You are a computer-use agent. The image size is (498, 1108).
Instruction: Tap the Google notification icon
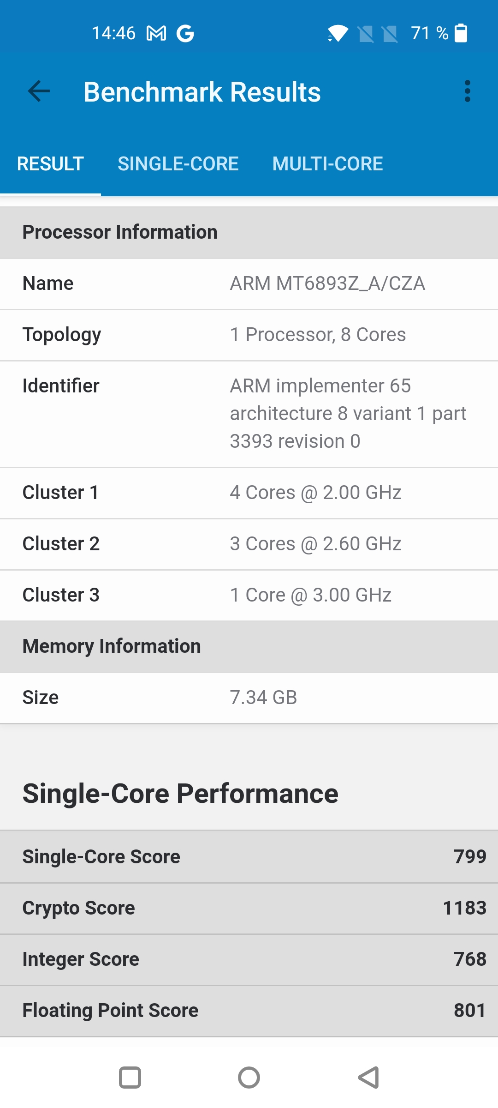click(185, 33)
